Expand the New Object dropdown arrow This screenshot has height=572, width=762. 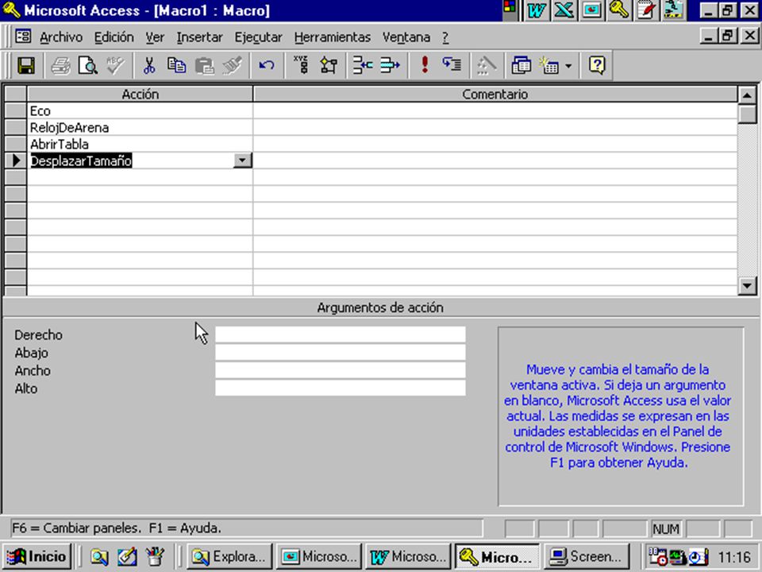[568, 66]
